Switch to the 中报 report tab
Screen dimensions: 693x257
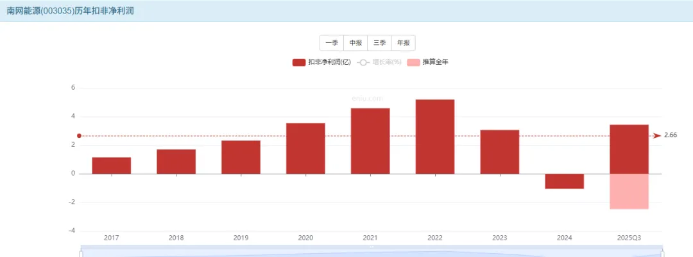[355, 43]
